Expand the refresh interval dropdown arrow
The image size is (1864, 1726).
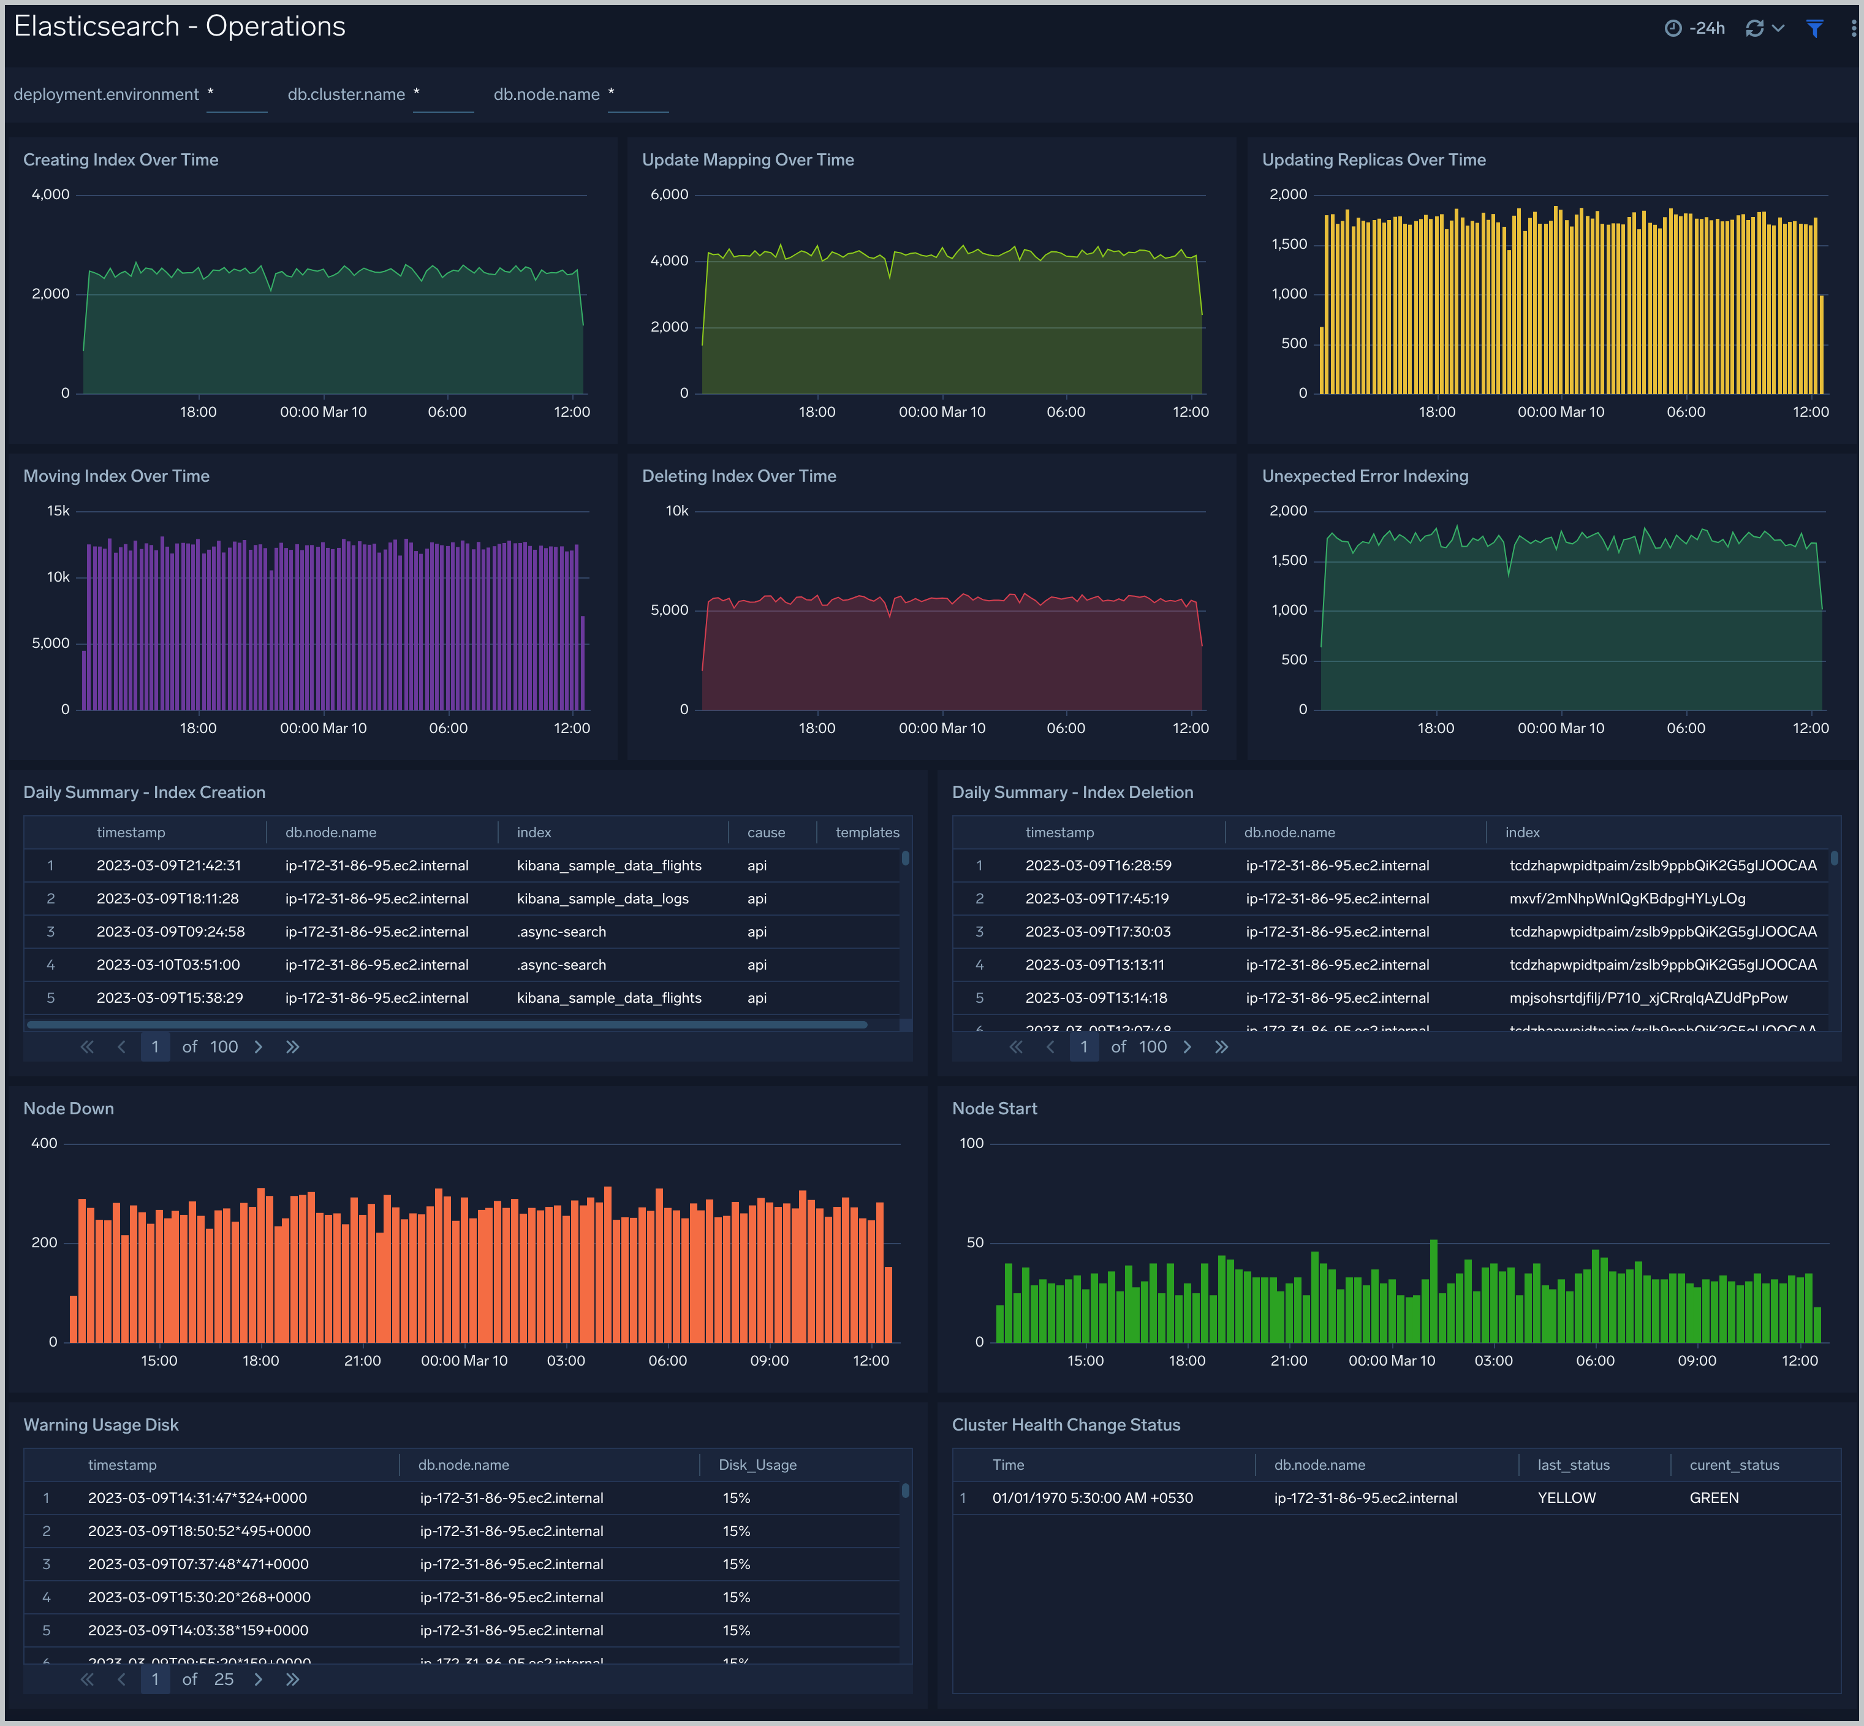point(1778,28)
